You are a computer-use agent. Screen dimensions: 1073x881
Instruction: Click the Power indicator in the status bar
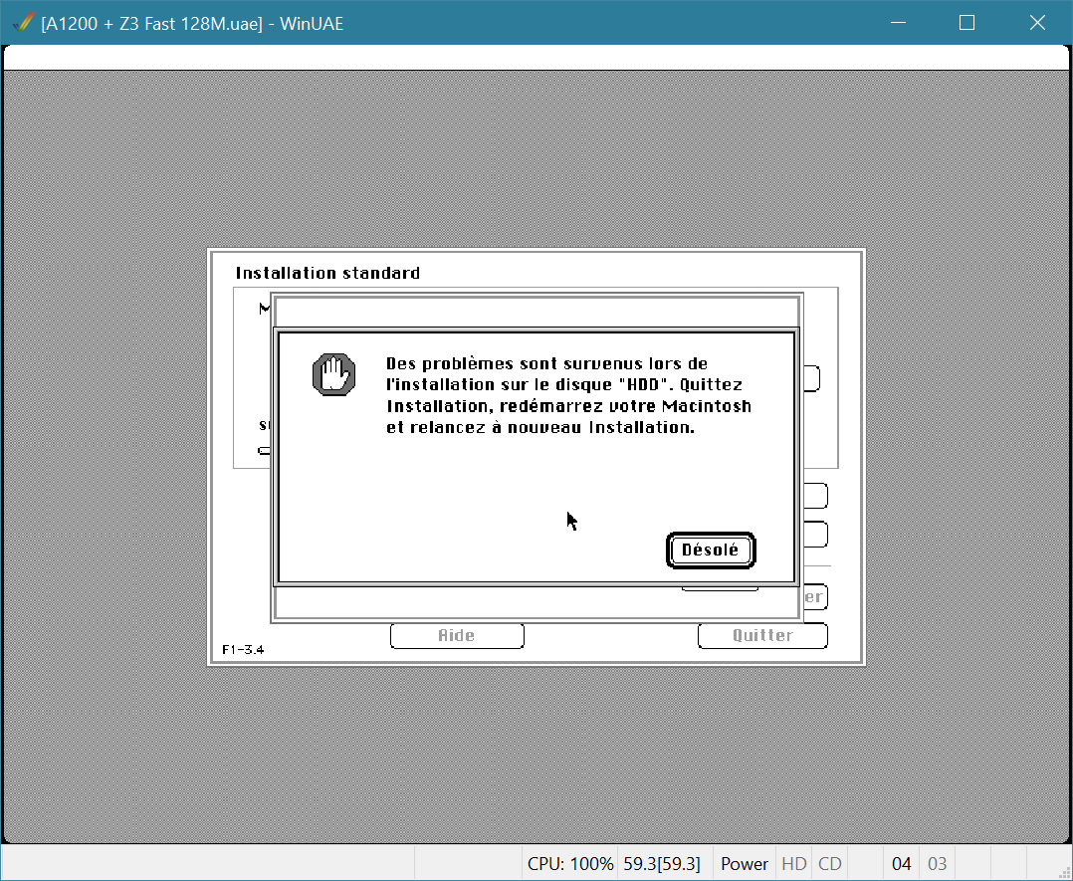[x=744, y=864]
